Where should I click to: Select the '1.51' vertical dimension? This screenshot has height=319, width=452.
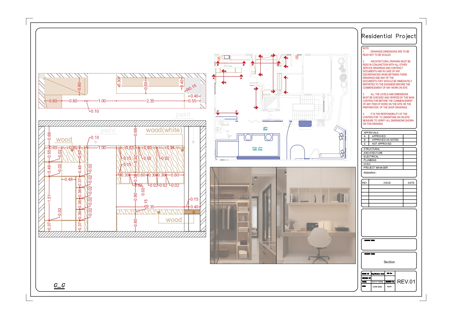coord(49,198)
